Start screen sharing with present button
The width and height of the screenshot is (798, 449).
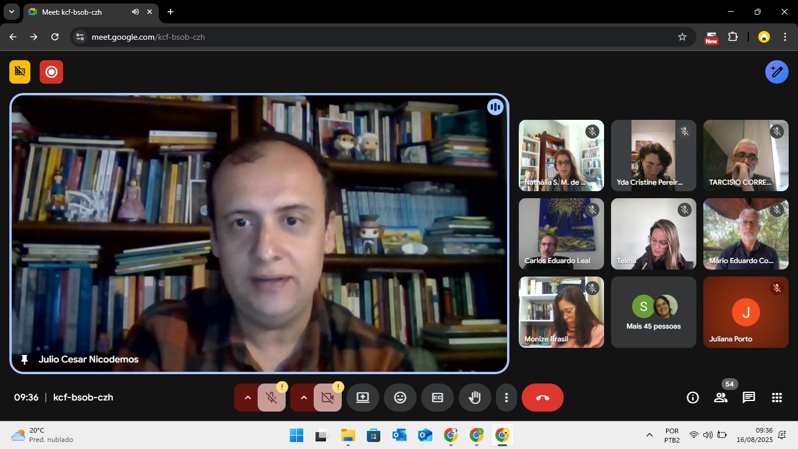362,398
